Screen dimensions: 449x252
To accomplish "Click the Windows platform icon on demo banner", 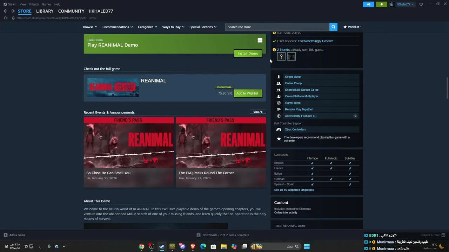I will pyautogui.click(x=260, y=40).
